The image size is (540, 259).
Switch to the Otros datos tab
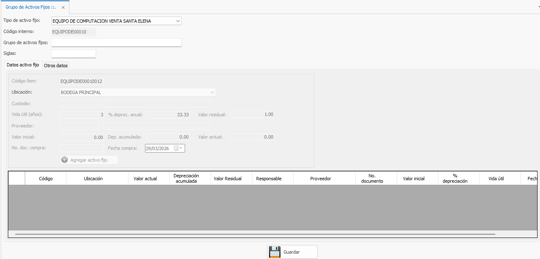point(56,66)
